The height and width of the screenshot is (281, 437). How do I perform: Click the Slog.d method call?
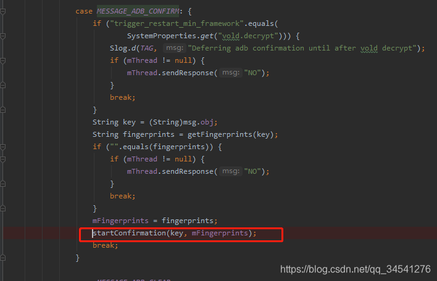pyautogui.click(x=123, y=48)
